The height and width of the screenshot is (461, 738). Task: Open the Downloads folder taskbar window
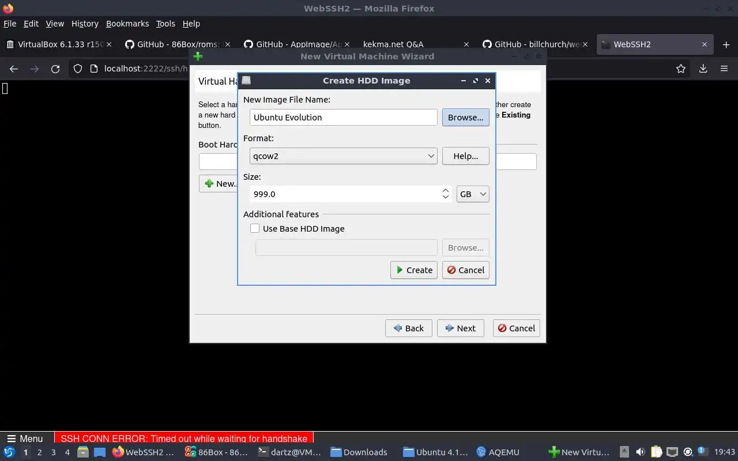pos(360,452)
